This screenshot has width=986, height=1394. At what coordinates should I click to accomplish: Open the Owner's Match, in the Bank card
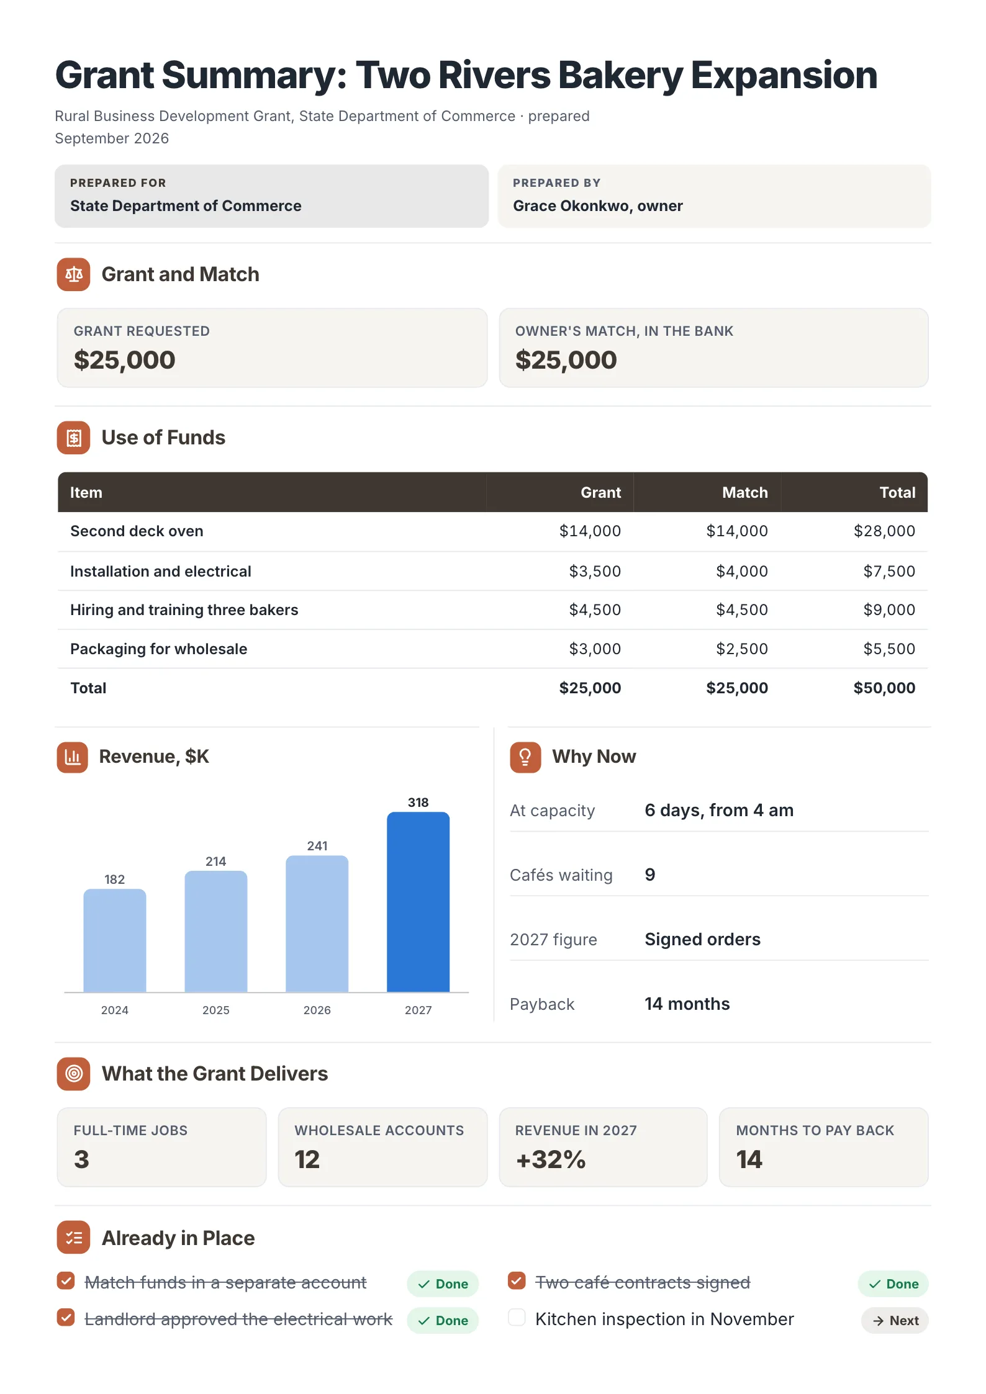(x=714, y=348)
